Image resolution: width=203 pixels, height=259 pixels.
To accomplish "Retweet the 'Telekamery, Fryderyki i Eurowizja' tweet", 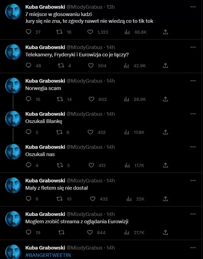I will pos(61,66).
